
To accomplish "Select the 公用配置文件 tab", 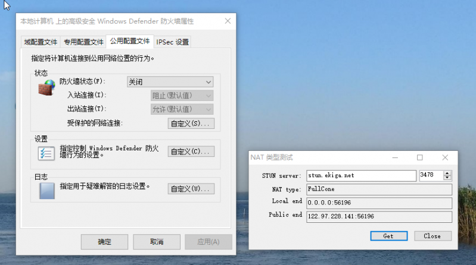I will click(130, 41).
